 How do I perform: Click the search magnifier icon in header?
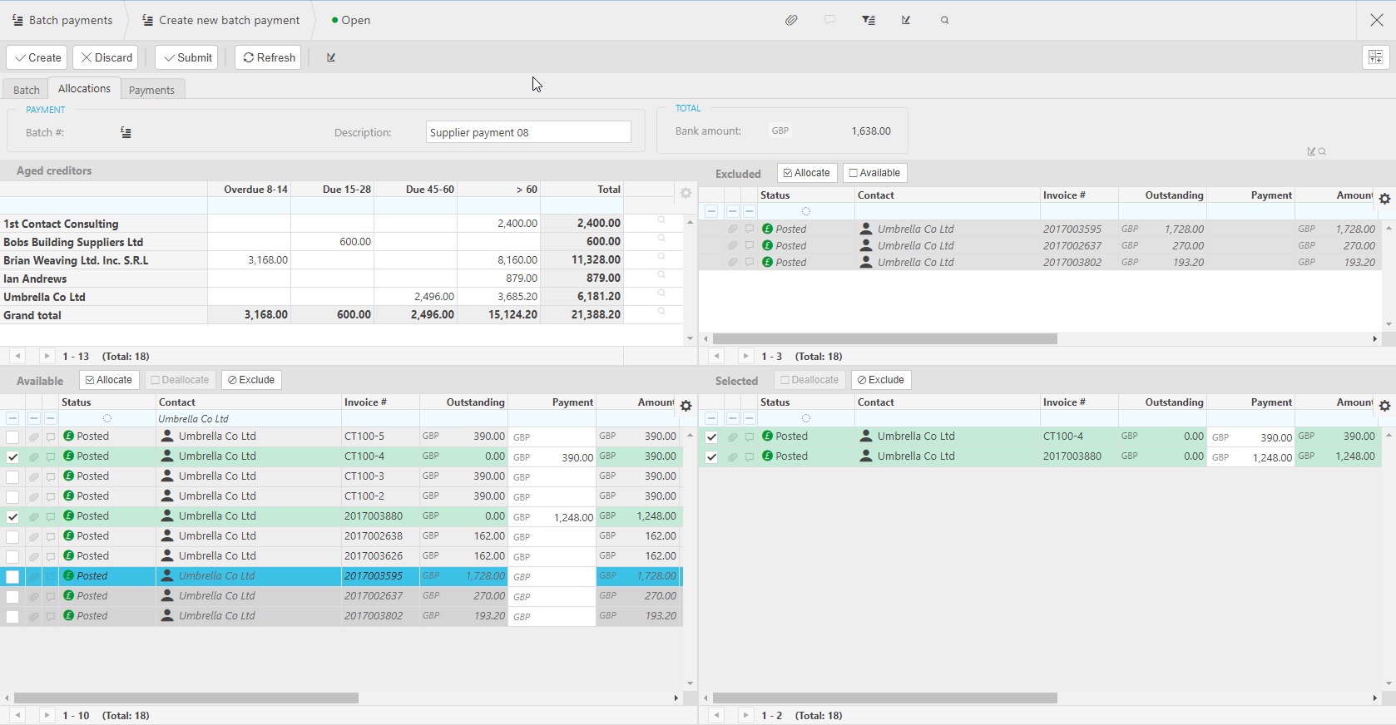click(x=944, y=20)
